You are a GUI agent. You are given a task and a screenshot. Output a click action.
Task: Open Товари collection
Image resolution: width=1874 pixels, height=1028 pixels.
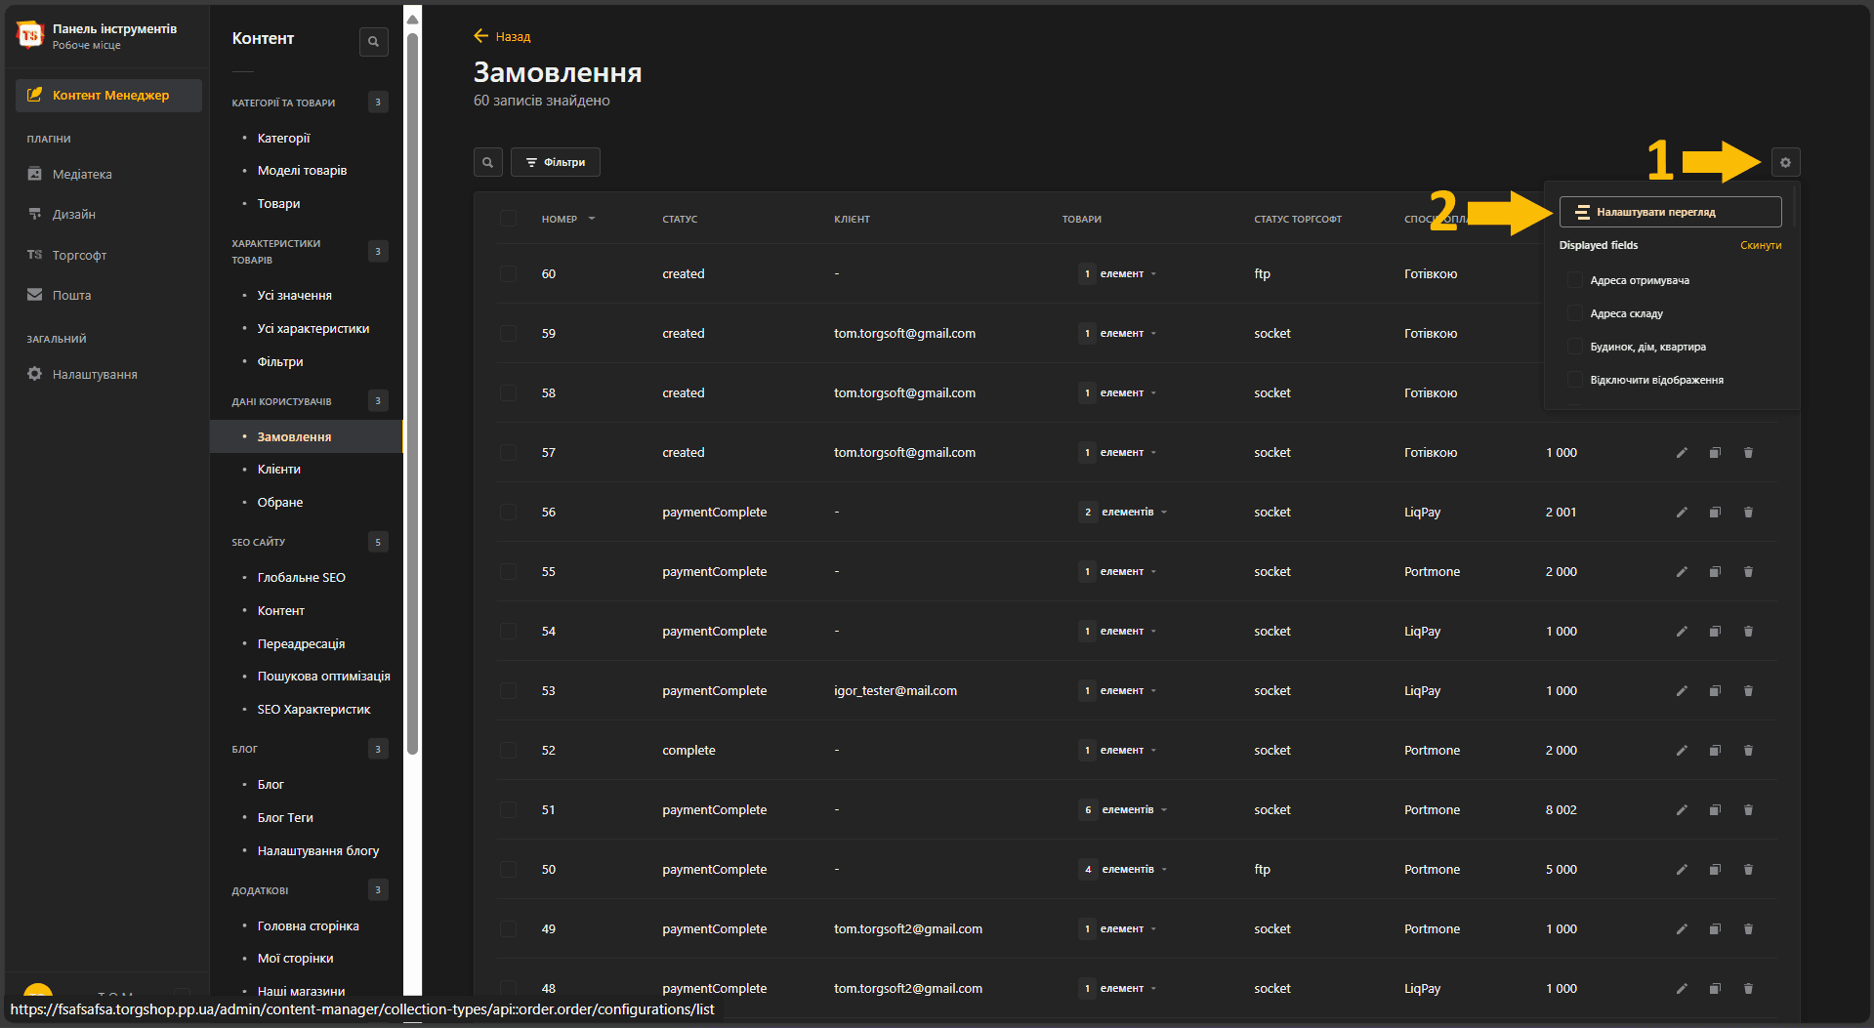coord(278,204)
